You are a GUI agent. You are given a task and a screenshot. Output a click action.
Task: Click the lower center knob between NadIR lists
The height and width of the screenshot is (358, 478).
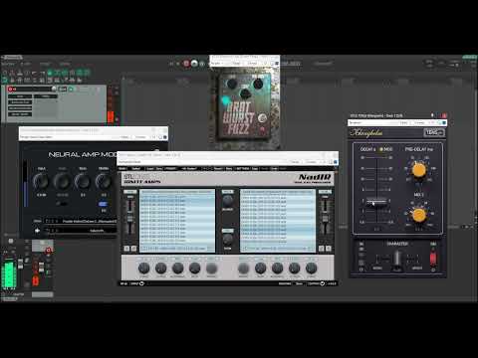(227, 239)
